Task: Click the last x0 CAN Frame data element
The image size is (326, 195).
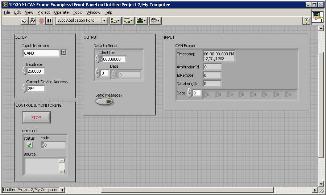Action: click(x=290, y=94)
